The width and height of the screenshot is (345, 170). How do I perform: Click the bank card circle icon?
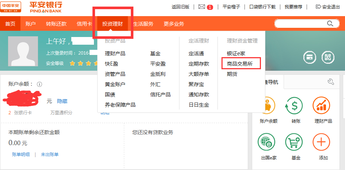[x=310, y=58]
